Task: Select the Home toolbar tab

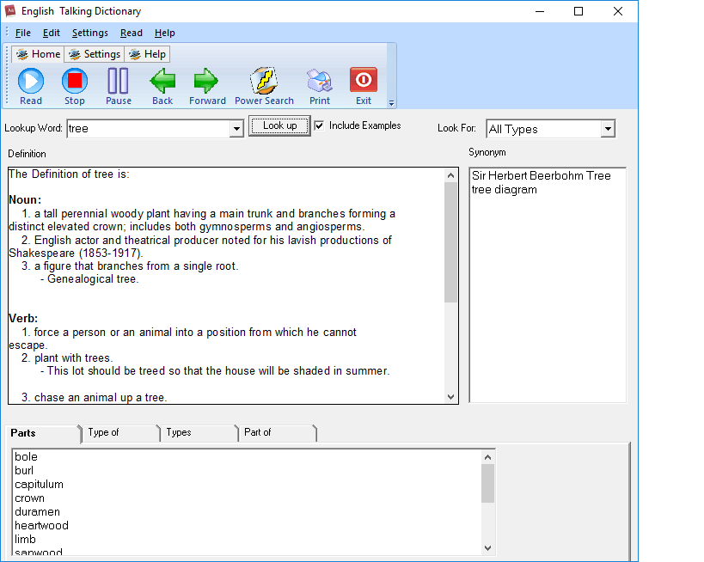Action: tap(38, 54)
